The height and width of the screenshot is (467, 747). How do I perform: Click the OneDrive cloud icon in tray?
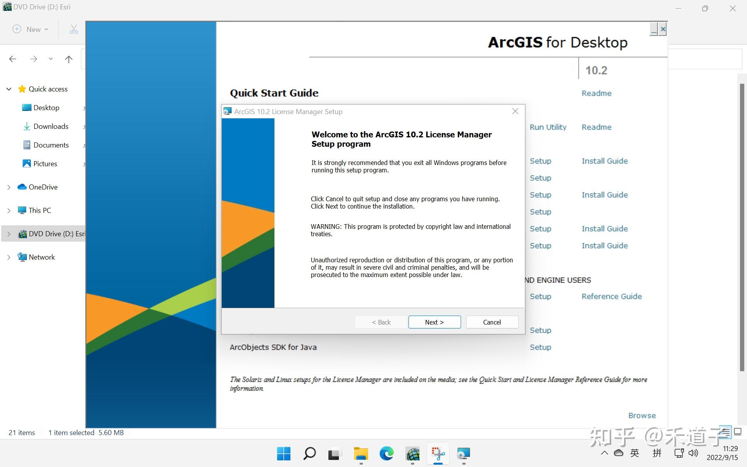(618, 453)
